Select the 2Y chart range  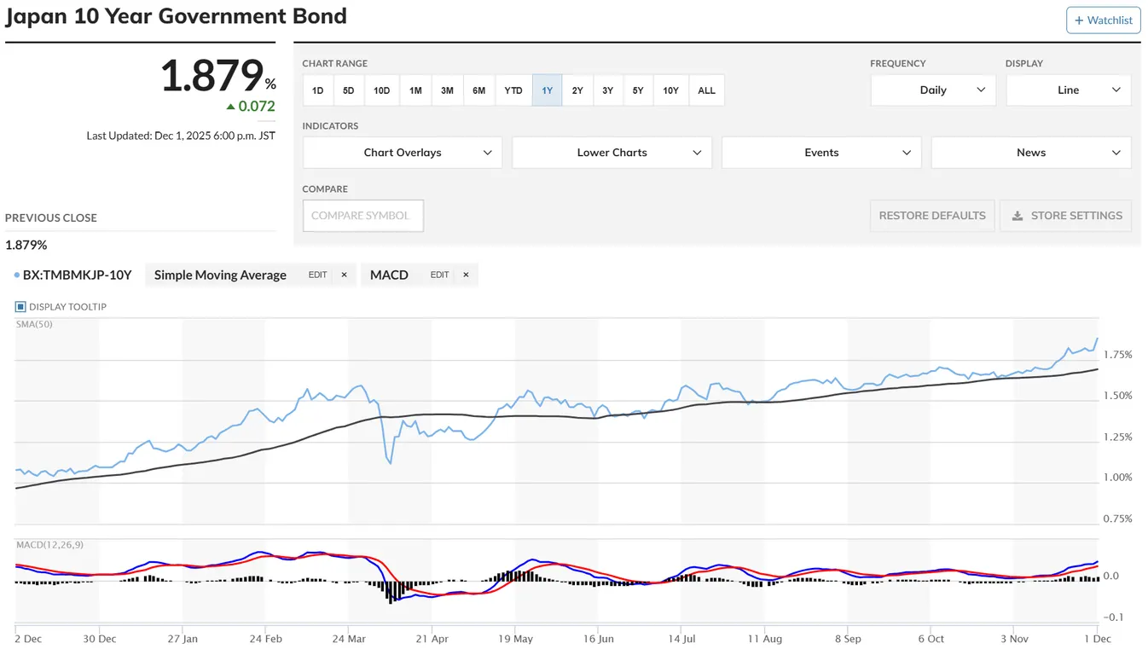click(x=577, y=90)
